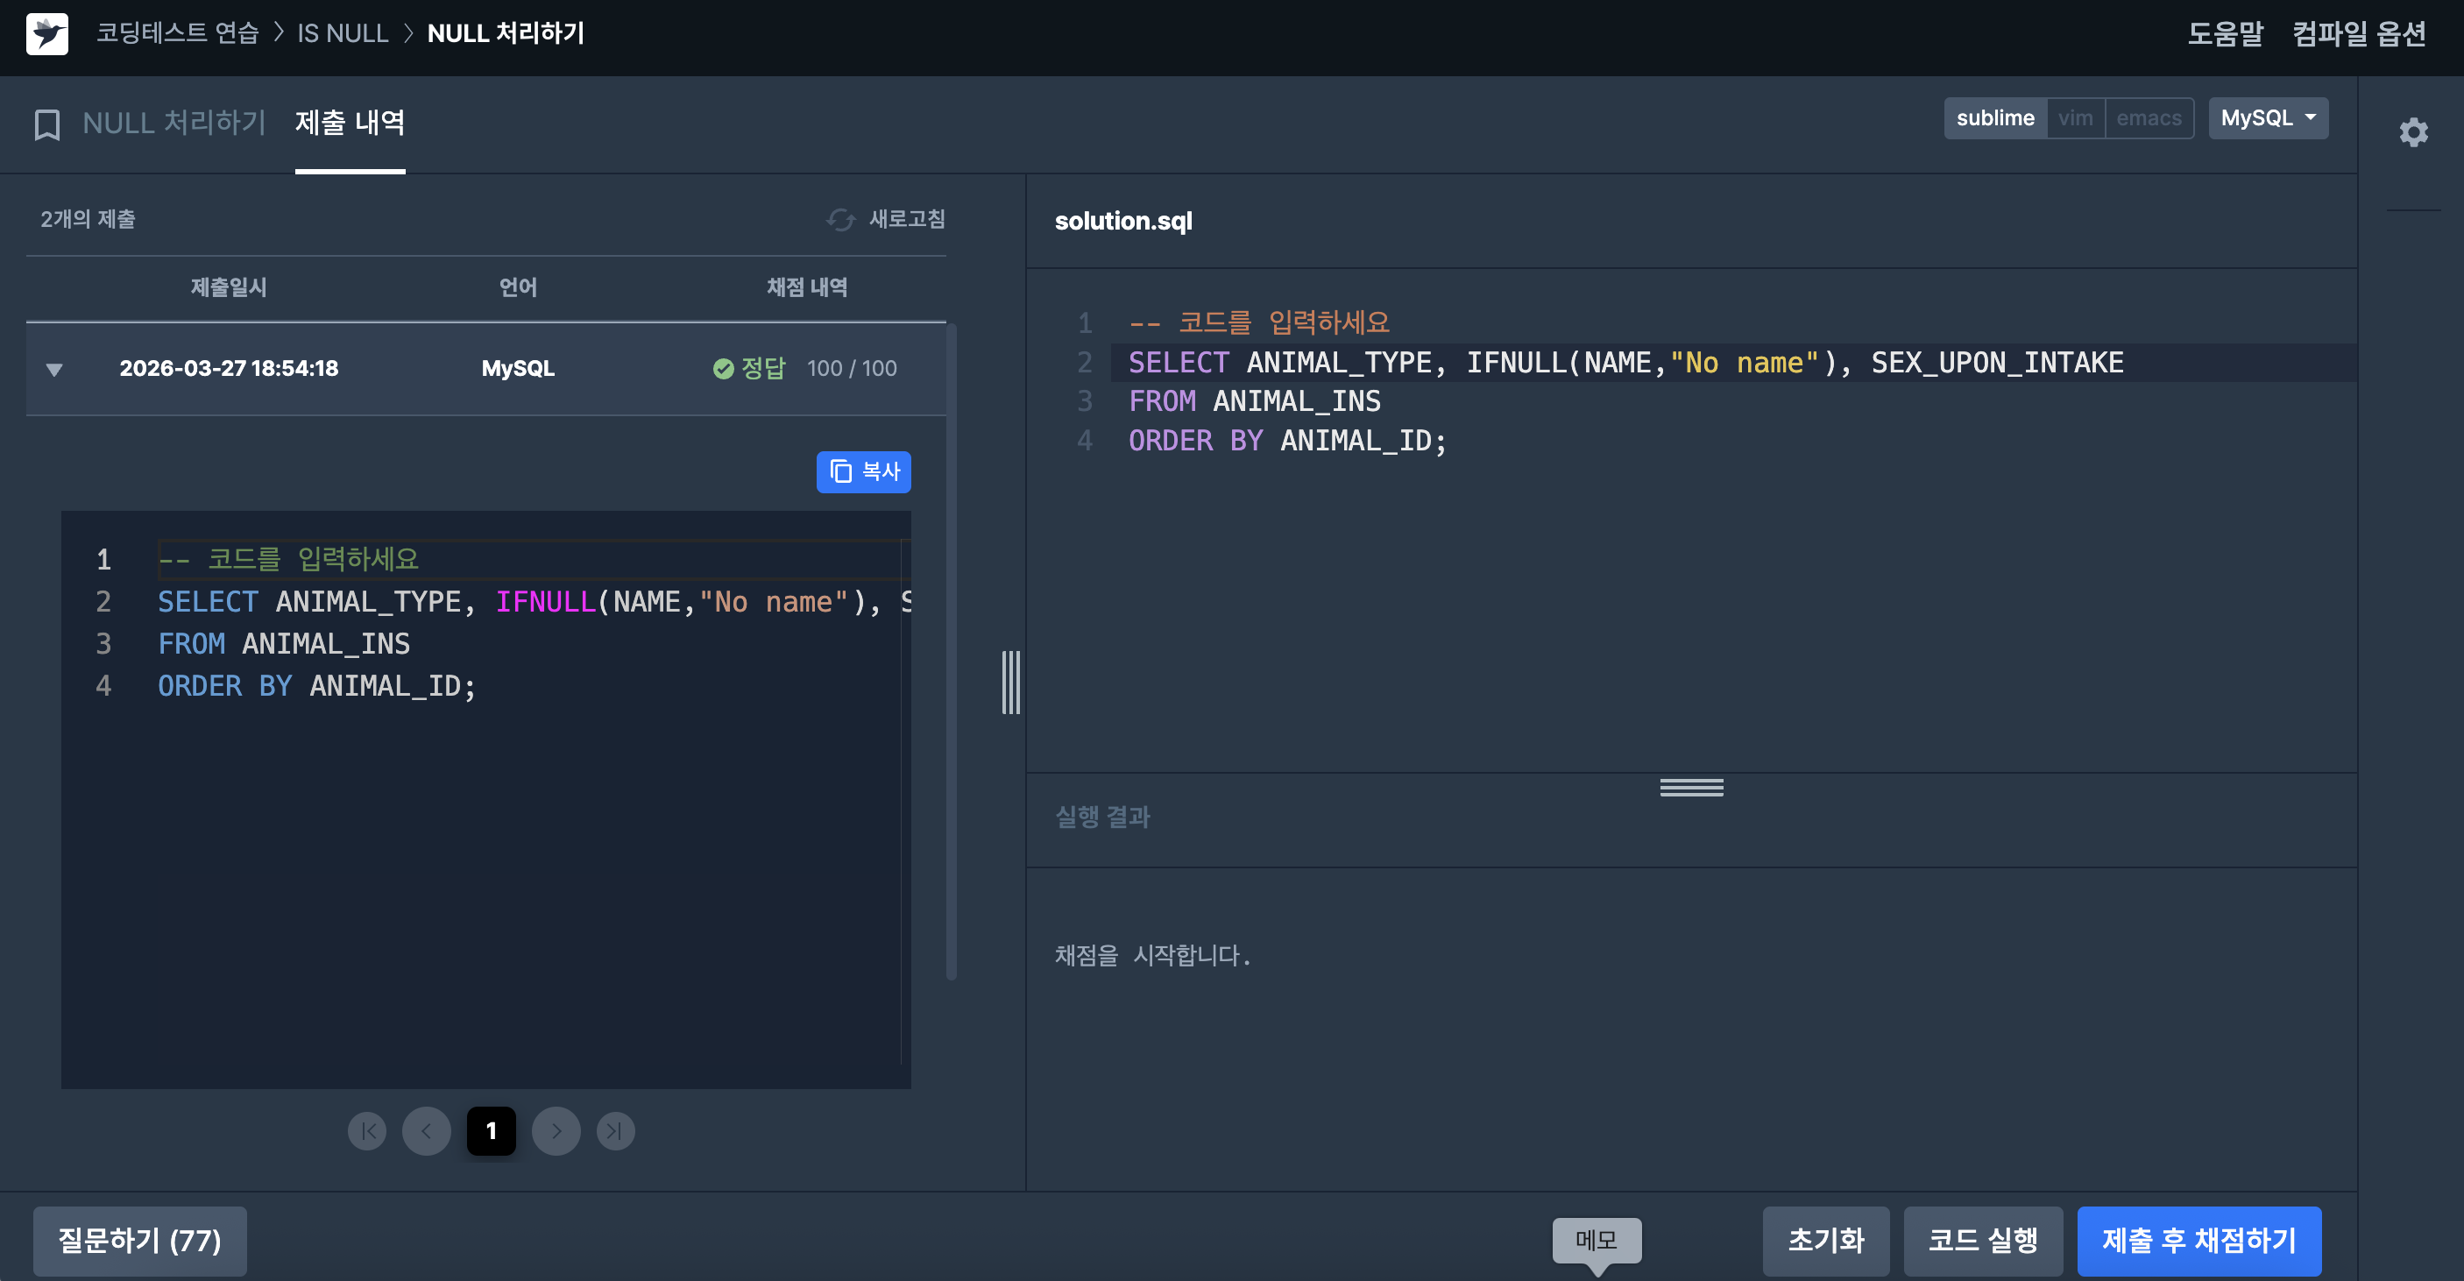Click the Programmers bird logo icon
This screenshot has height=1281, width=2464.
click(46, 33)
